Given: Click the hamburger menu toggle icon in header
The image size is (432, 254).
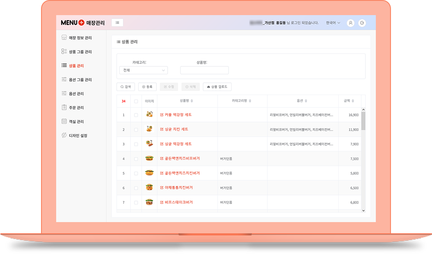Looking at the screenshot, I should point(118,22).
